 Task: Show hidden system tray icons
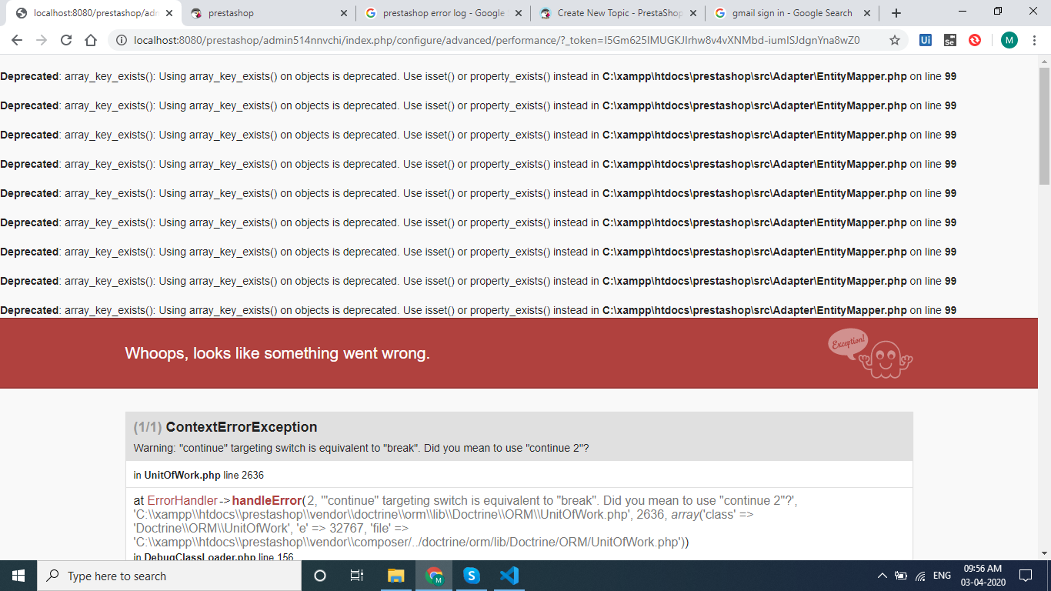(x=882, y=576)
